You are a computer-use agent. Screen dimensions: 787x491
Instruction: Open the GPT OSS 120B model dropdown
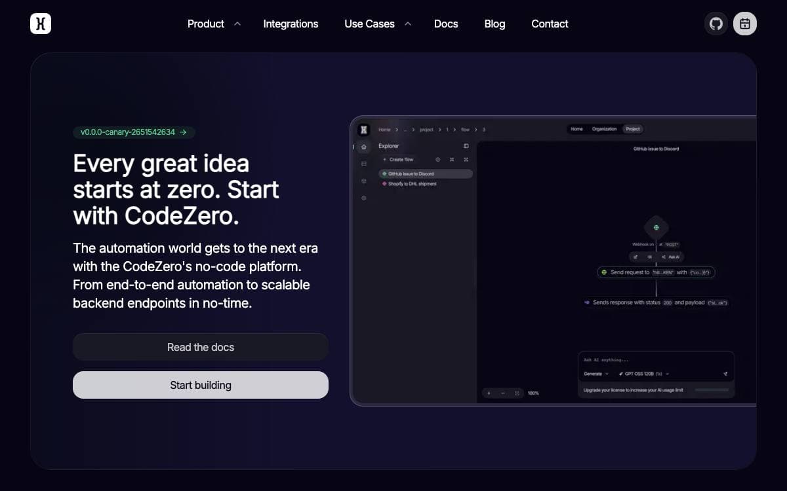click(643, 374)
